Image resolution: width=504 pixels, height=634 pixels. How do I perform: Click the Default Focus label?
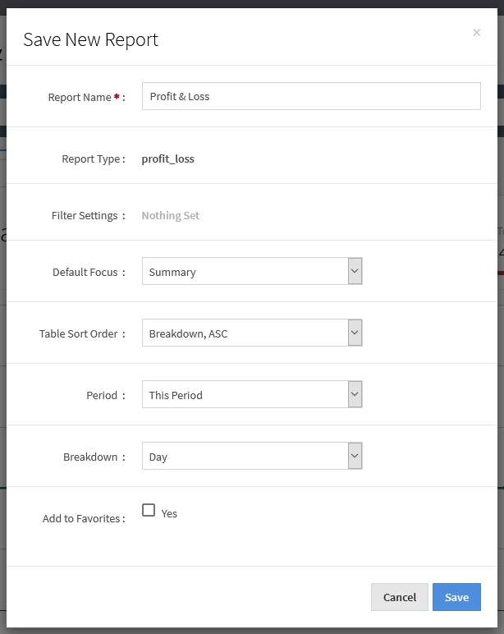tap(85, 272)
